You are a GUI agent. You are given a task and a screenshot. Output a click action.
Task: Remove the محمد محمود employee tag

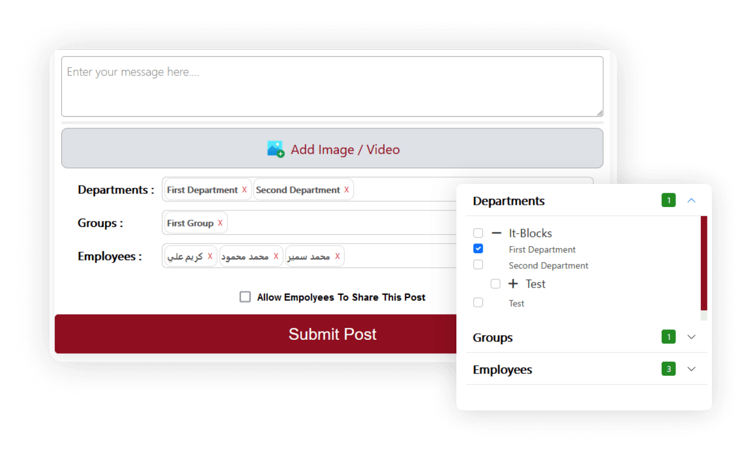276,256
